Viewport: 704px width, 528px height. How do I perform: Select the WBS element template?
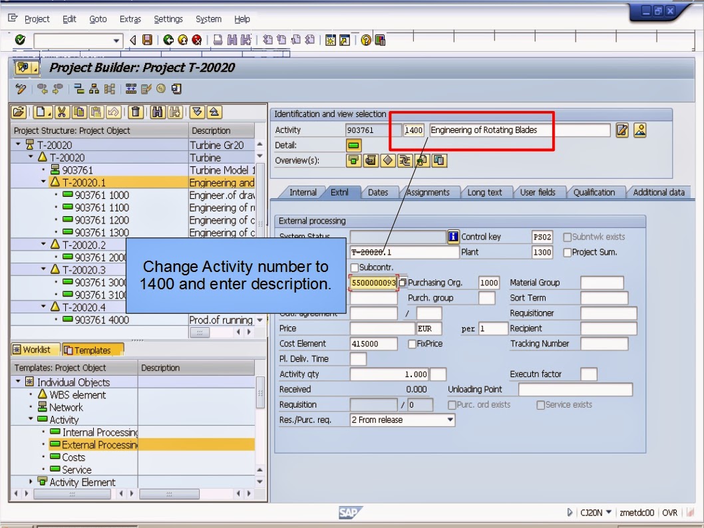[x=78, y=395]
